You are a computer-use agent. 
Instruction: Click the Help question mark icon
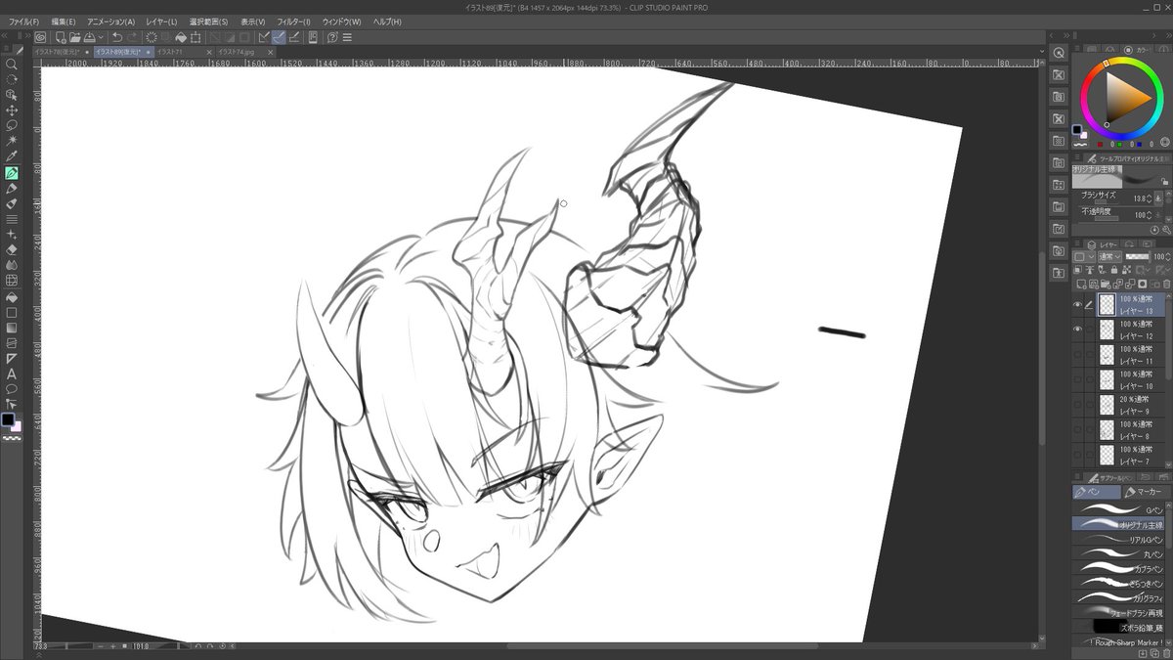click(332, 37)
